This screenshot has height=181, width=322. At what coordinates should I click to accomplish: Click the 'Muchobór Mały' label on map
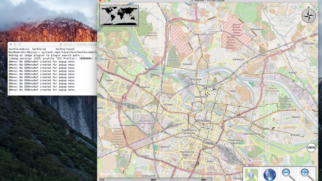click(x=128, y=125)
